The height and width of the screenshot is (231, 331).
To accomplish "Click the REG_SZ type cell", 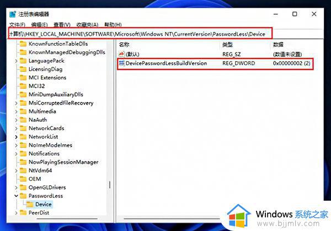I will pos(232,54).
